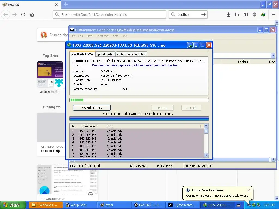Open the 7-Zip File menu

[73, 36]
